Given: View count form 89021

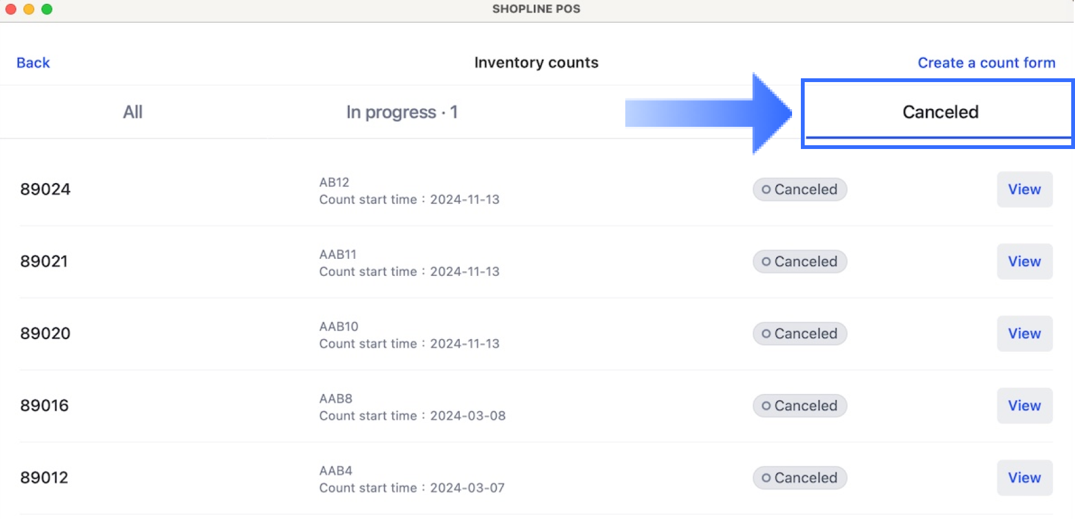Looking at the screenshot, I should 1024,261.
